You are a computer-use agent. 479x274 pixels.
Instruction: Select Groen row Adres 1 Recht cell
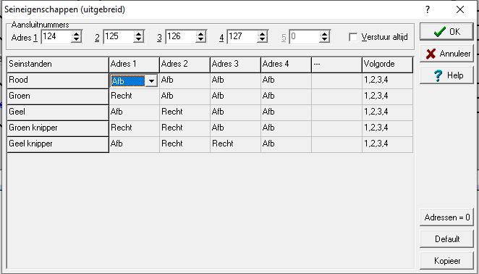point(134,96)
